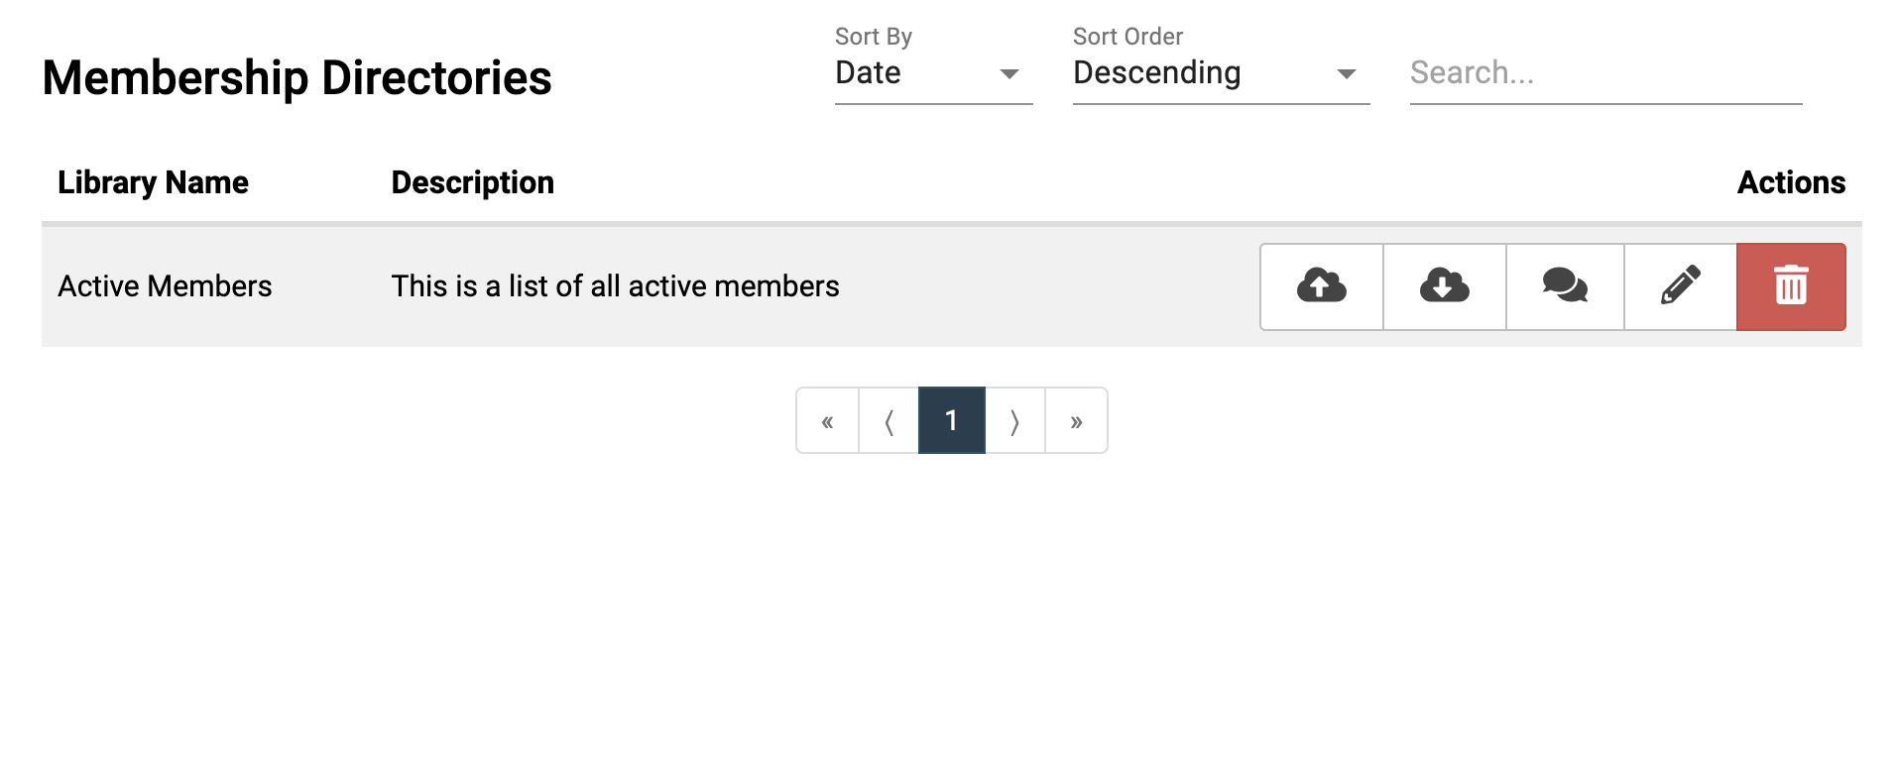This screenshot has width=1898, height=783.
Task: Click the Actions column header
Action: click(x=1790, y=182)
